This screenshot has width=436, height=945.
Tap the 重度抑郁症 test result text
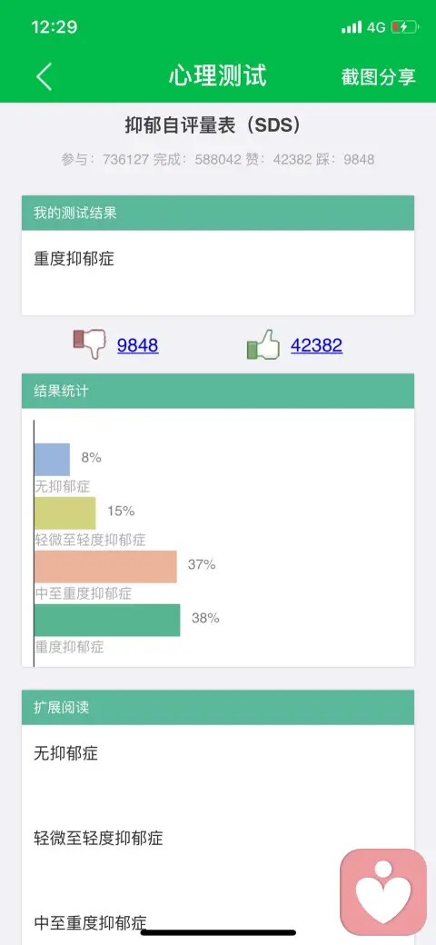tap(74, 259)
